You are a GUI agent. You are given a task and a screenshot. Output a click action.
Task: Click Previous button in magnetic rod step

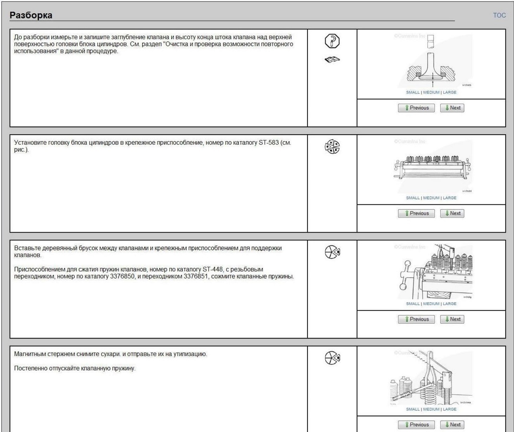(x=416, y=425)
